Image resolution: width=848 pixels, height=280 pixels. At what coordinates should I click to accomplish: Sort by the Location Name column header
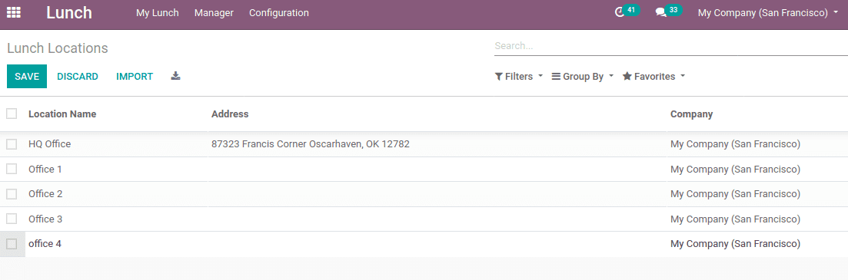pyautogui.click(x=62, y=114)
